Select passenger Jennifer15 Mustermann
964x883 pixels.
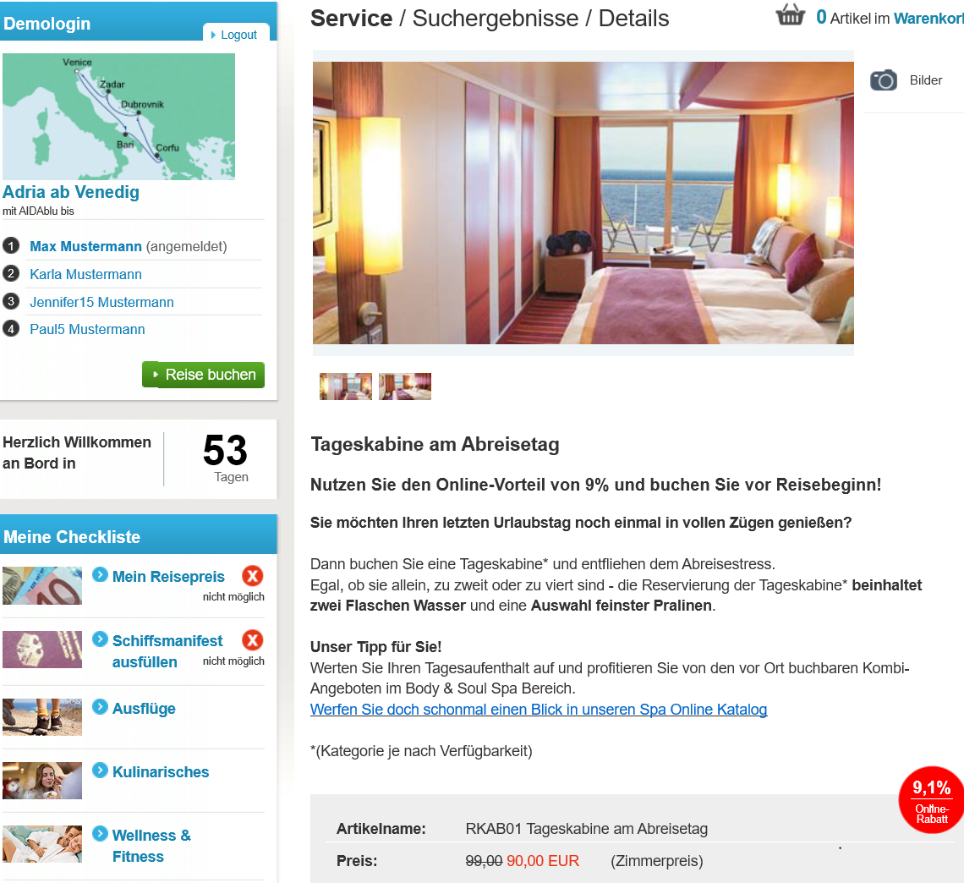[x=101, y=302]
